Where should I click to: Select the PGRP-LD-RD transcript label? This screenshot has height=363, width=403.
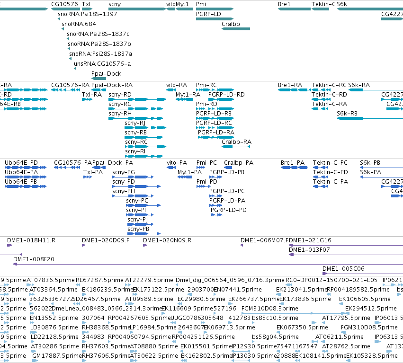226,95
